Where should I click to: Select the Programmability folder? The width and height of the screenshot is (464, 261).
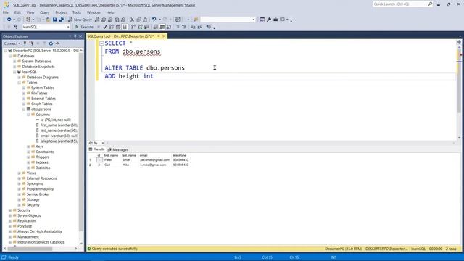point(40,189)
